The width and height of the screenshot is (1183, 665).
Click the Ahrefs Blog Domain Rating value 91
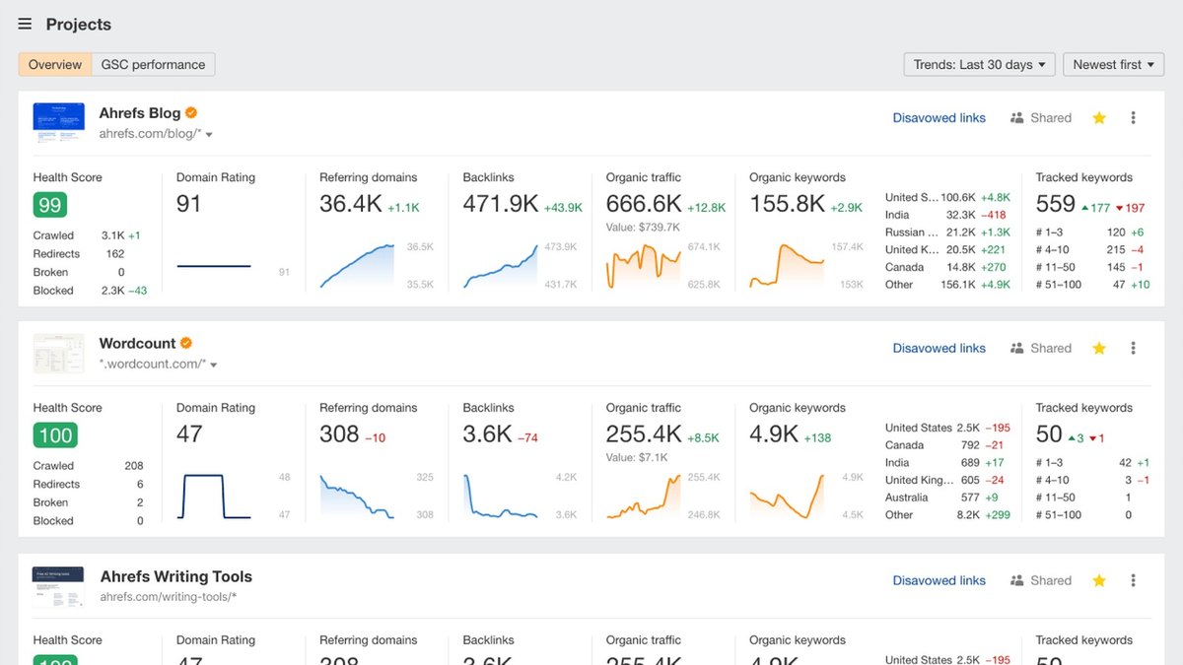coord(189,204)
